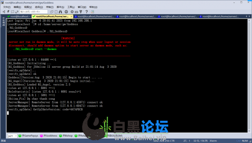252x143 pixels.
Task: Click the scrollbar down arrow
Action: [249, 131]
